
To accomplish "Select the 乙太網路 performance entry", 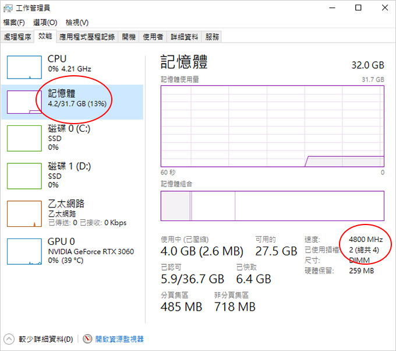I will coord(72,213).
